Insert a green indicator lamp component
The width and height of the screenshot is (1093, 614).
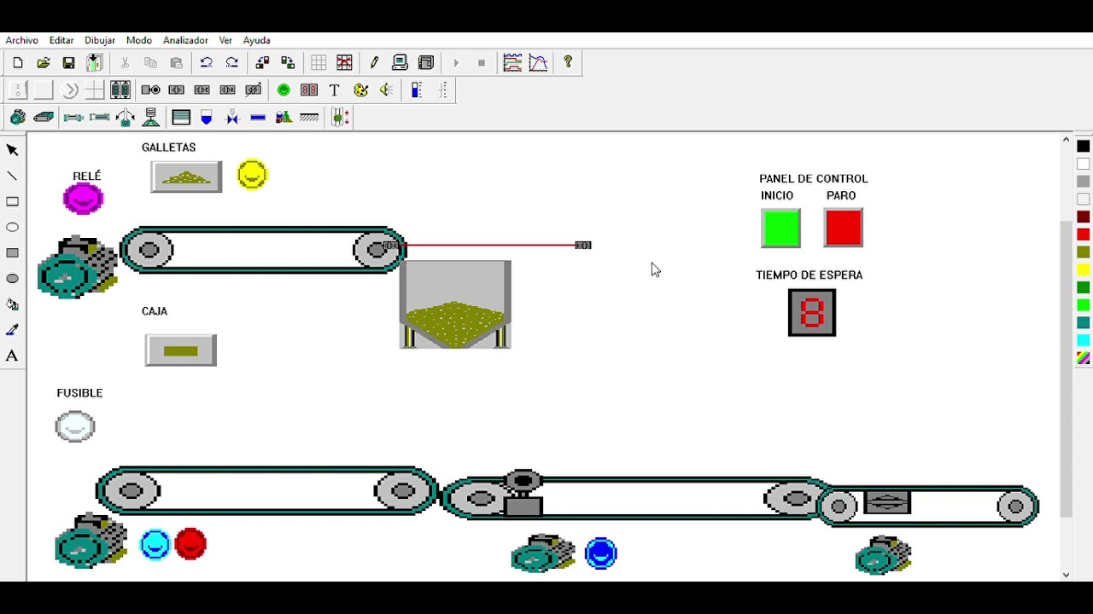(283, 90)
